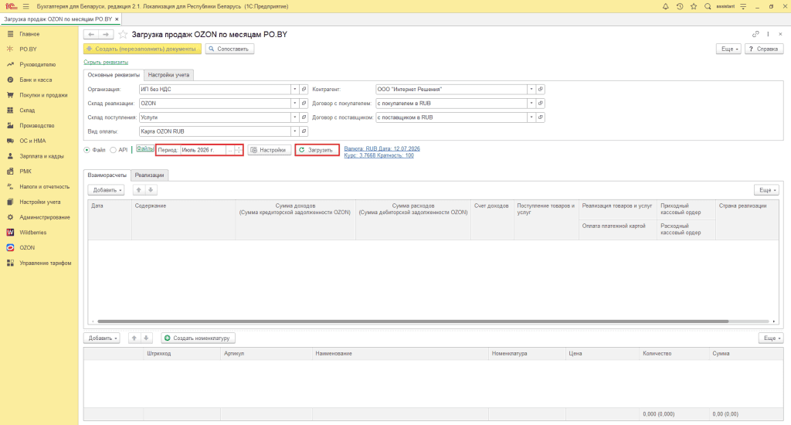
Task: Click Создать (перезаполнить) документы button
Action: pos(142,49)
